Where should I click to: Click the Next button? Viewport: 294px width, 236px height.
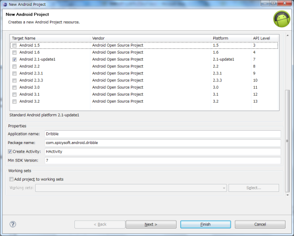pos(151,224)
